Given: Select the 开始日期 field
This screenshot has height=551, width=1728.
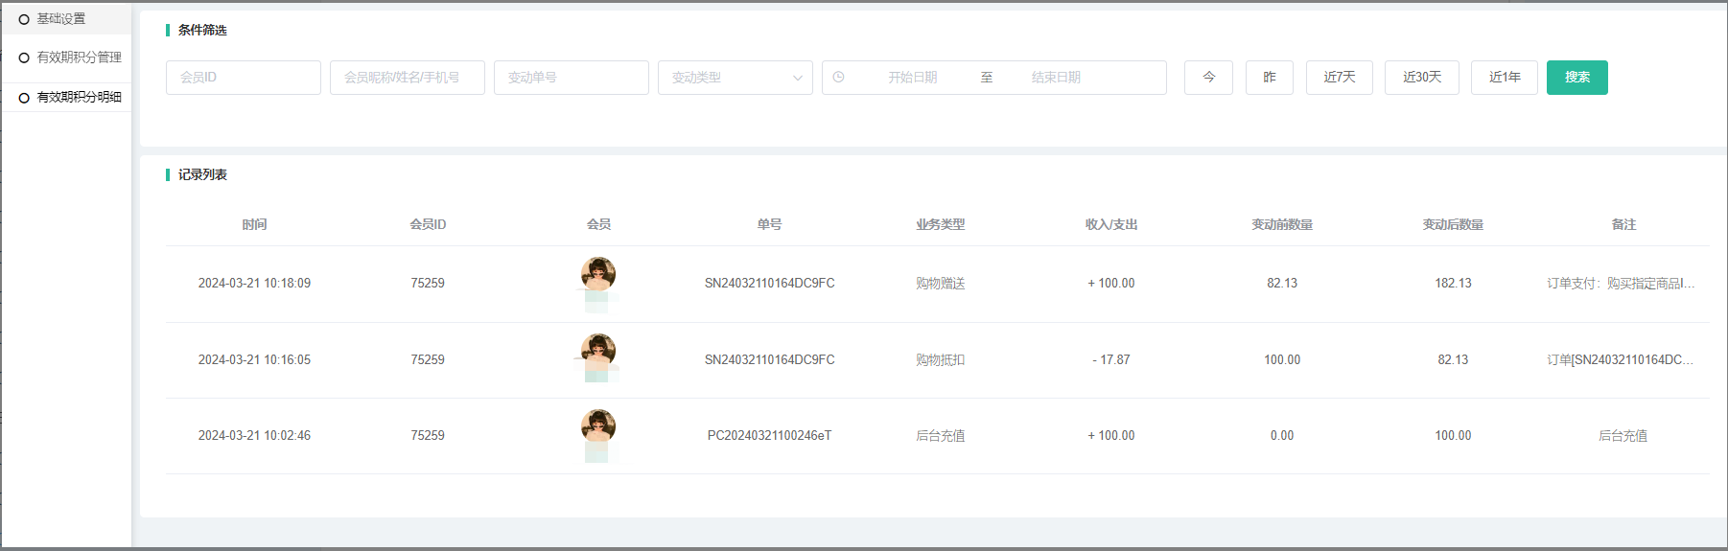Looking at the screenshot, I should (912, 78).
